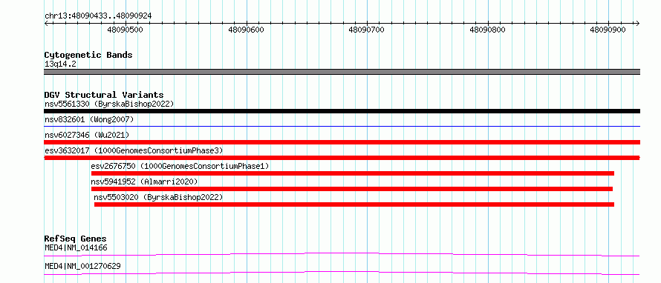Click the black nsv5561330 variant bar

342,111
